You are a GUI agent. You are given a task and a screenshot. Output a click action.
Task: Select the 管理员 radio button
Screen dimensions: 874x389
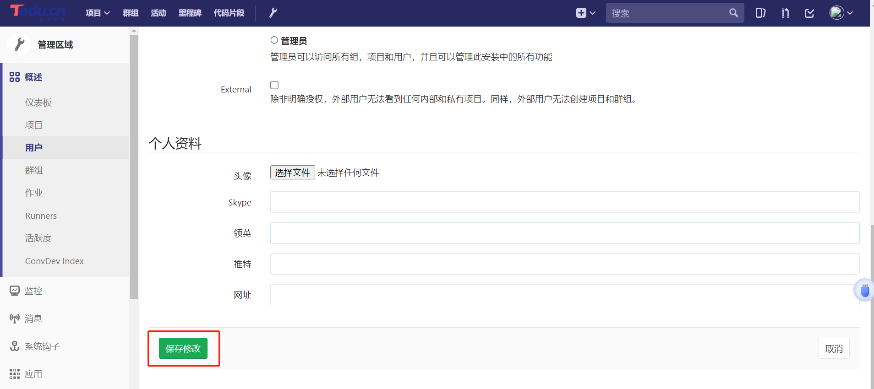pos(274,40)
